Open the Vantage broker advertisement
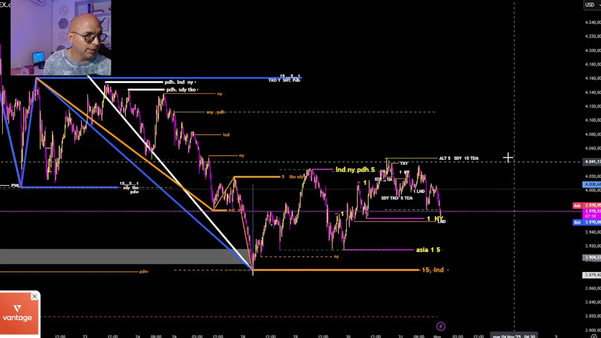601x338 pixels. pyautogui.click(x=19, y=314)
